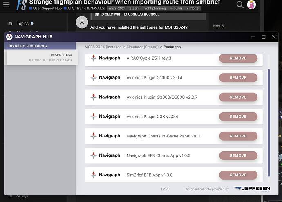Click Navigraph icon on In-Game Panel row
This screenshot has height=202, width=282.
click(93, 136)
